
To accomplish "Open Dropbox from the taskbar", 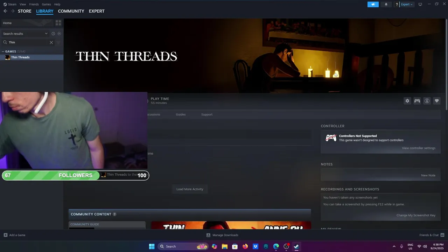I will coord(255,246).
